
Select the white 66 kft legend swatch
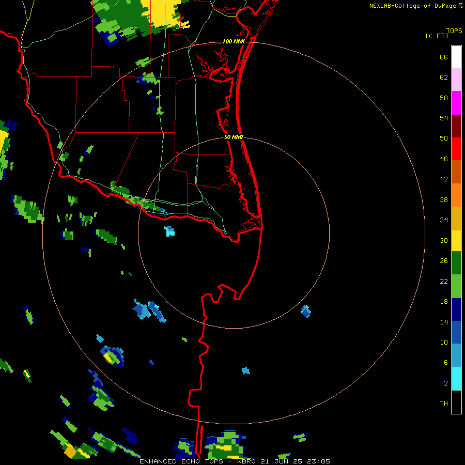pos(456,57)
